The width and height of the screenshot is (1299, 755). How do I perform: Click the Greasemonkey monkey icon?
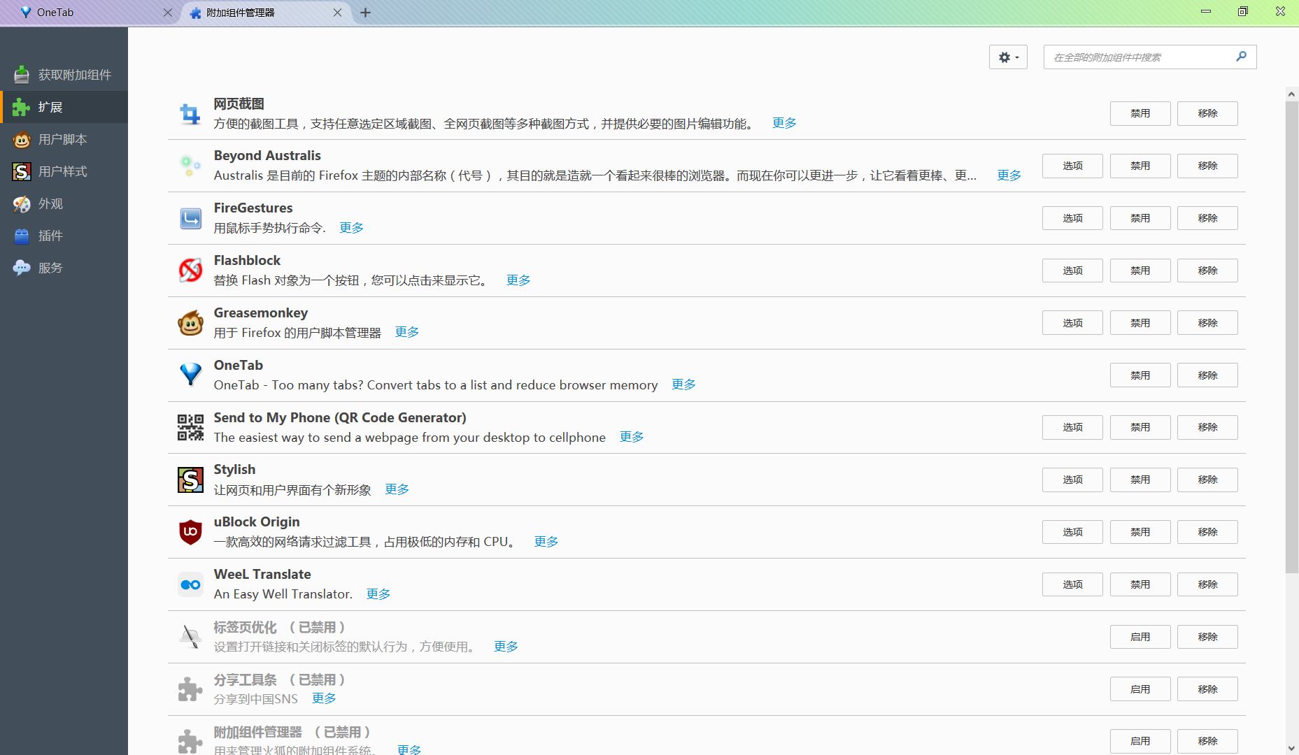[x=190, y=323]
